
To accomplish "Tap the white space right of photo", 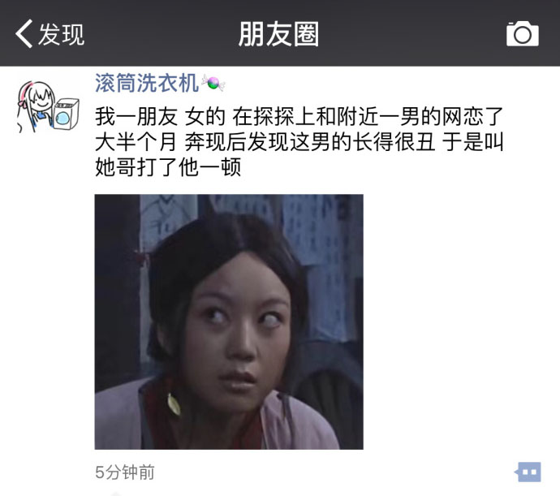I will pos(461,321).
